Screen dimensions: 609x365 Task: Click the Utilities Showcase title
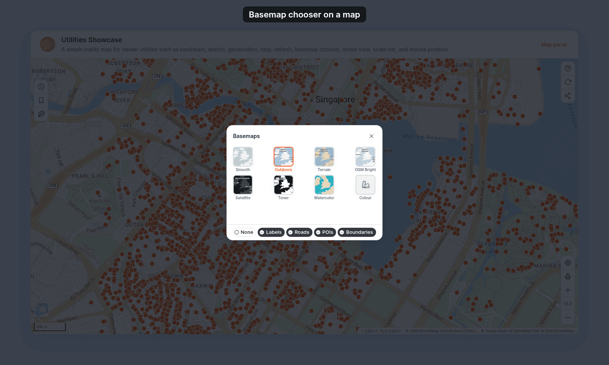pos(92,40)
